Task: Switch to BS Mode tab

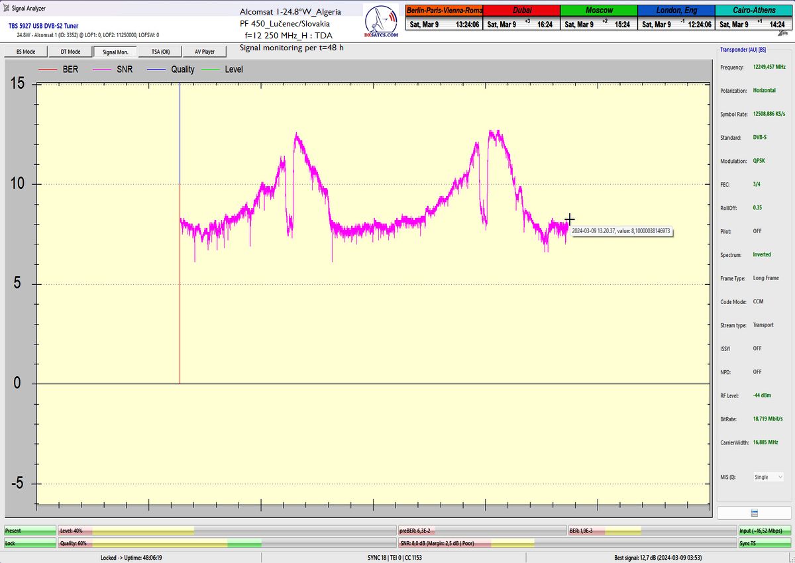Action: [x=25, y=51]
